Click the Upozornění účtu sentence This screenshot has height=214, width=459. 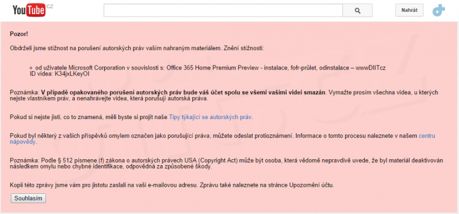coord(267,185)
